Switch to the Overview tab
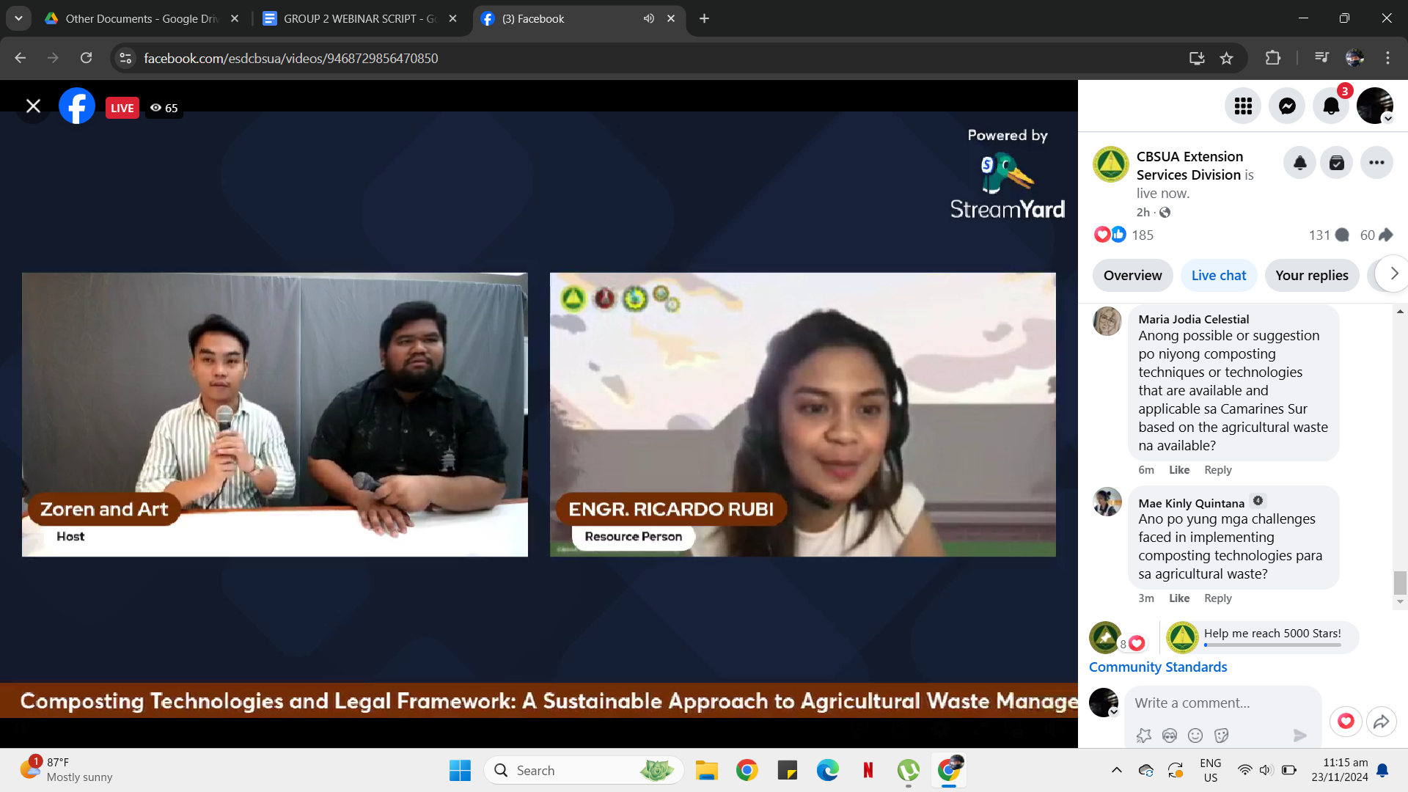Screen dimensions: 1408x792 pyautogui.click(x=1132, y=276)
